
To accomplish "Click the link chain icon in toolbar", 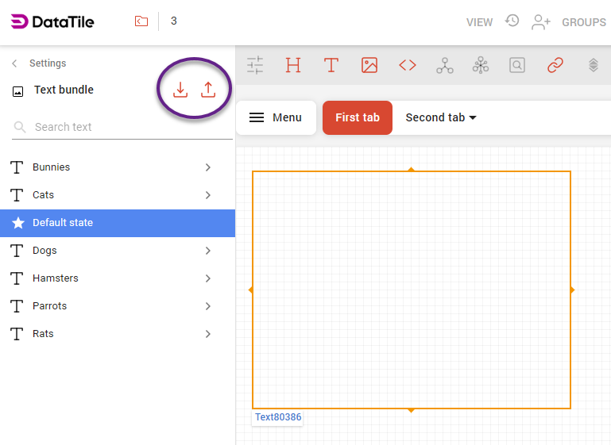I will [555, 66].
